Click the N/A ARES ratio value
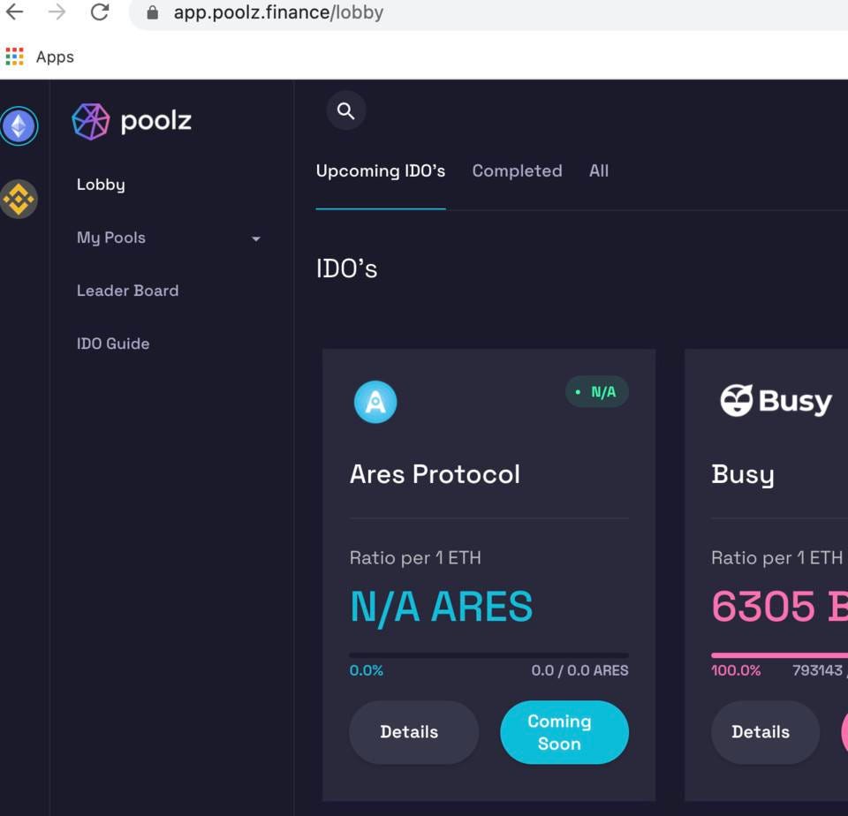 coord(442,608)
